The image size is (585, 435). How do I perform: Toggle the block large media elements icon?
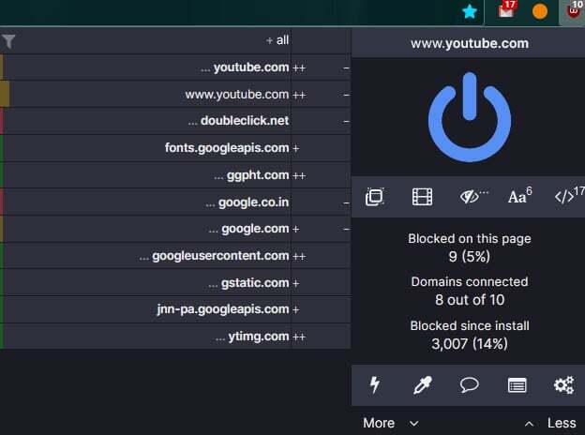[422, 197]
